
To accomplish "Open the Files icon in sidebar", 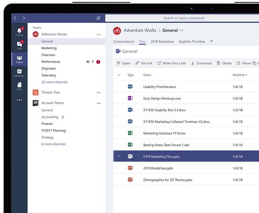I will click(x=19, y=86).
